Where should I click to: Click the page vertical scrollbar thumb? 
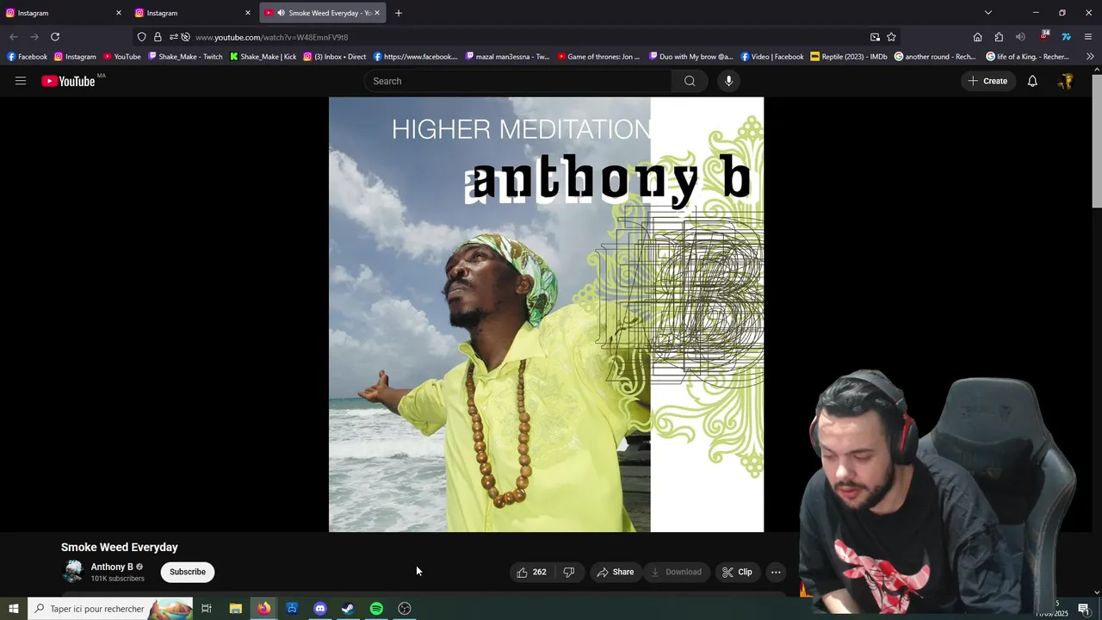pos(1097,142)
